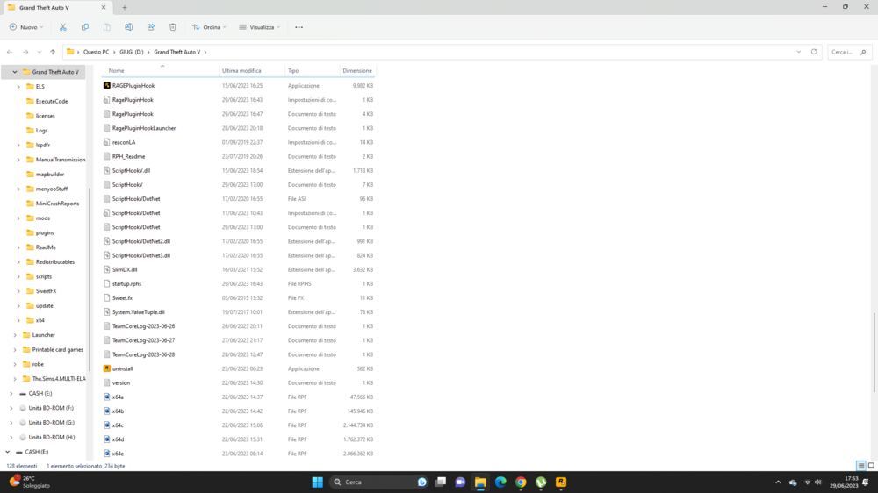Viewport: 878px width, 493px height.
Task: Click the Delete trash icon in toolbar
Action: tap(172, 27)
